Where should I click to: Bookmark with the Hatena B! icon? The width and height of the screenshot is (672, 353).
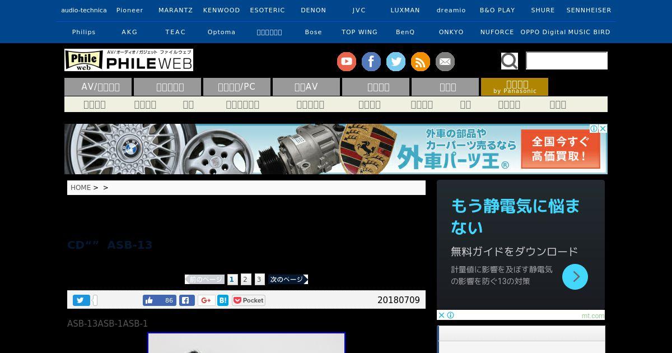point(223,300)
